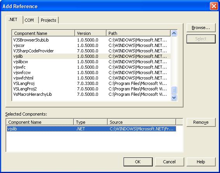This screenshot has height=173, width=220.
Task: Sort top list by Path column
Action: pos(138,33)
